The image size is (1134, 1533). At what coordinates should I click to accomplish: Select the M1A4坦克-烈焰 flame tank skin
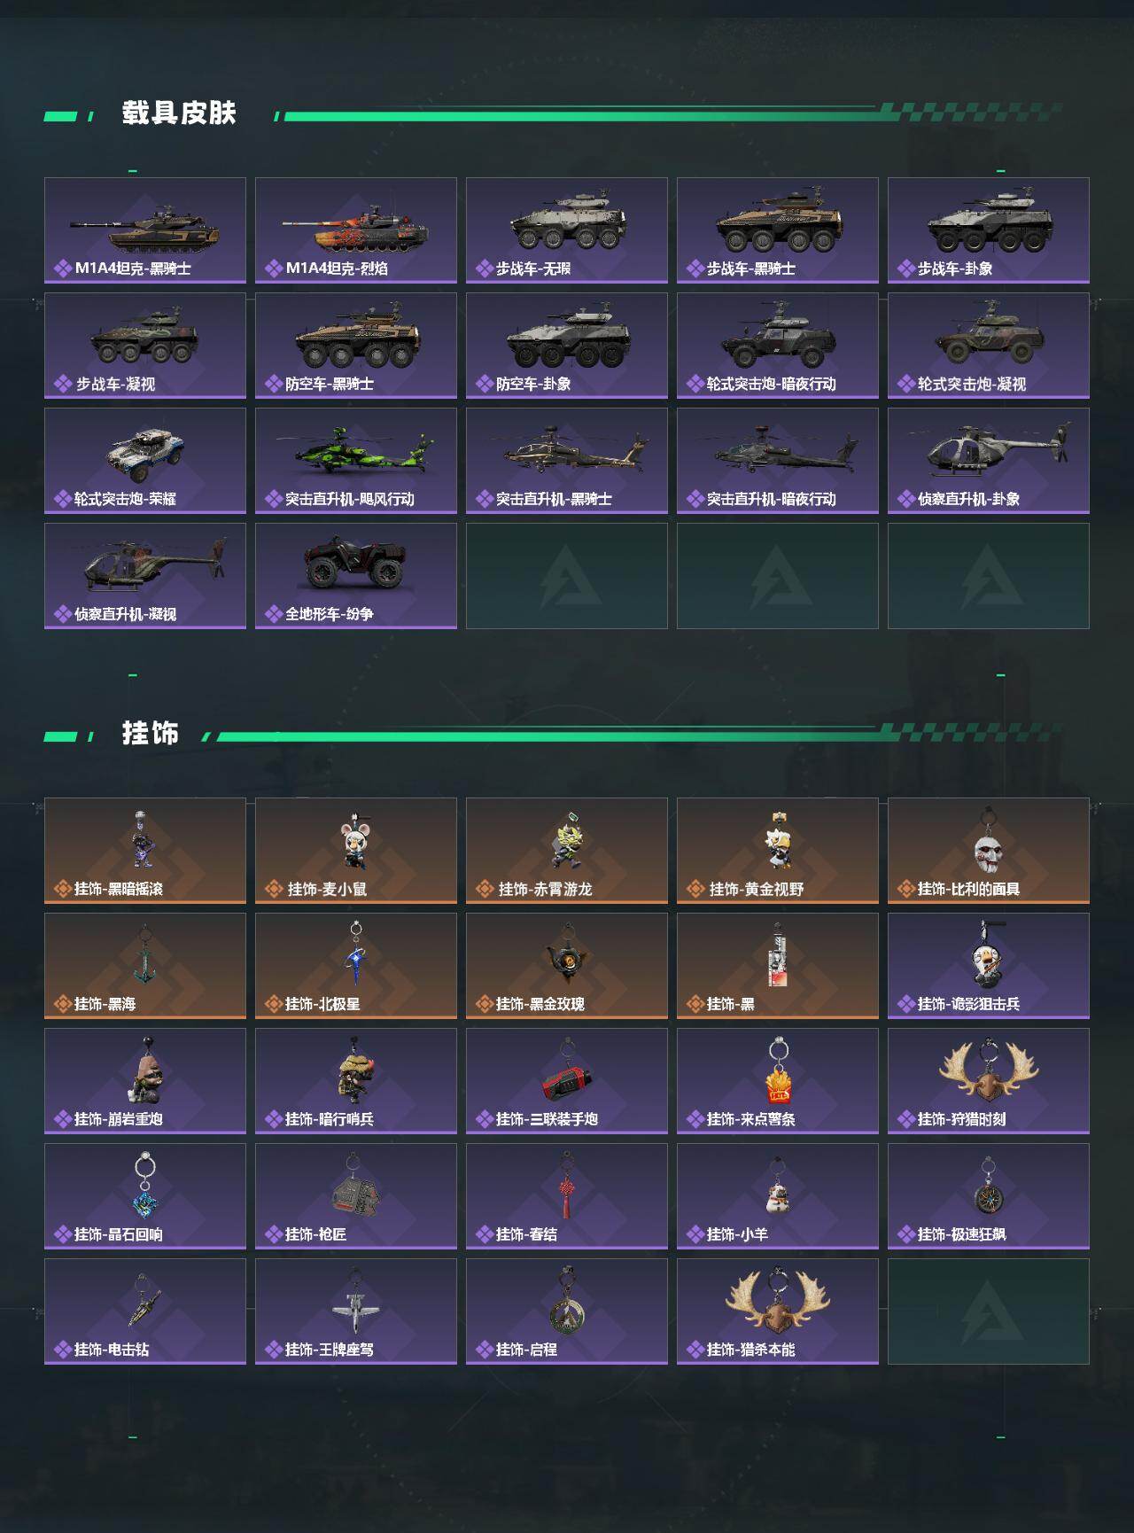[356, 230]
